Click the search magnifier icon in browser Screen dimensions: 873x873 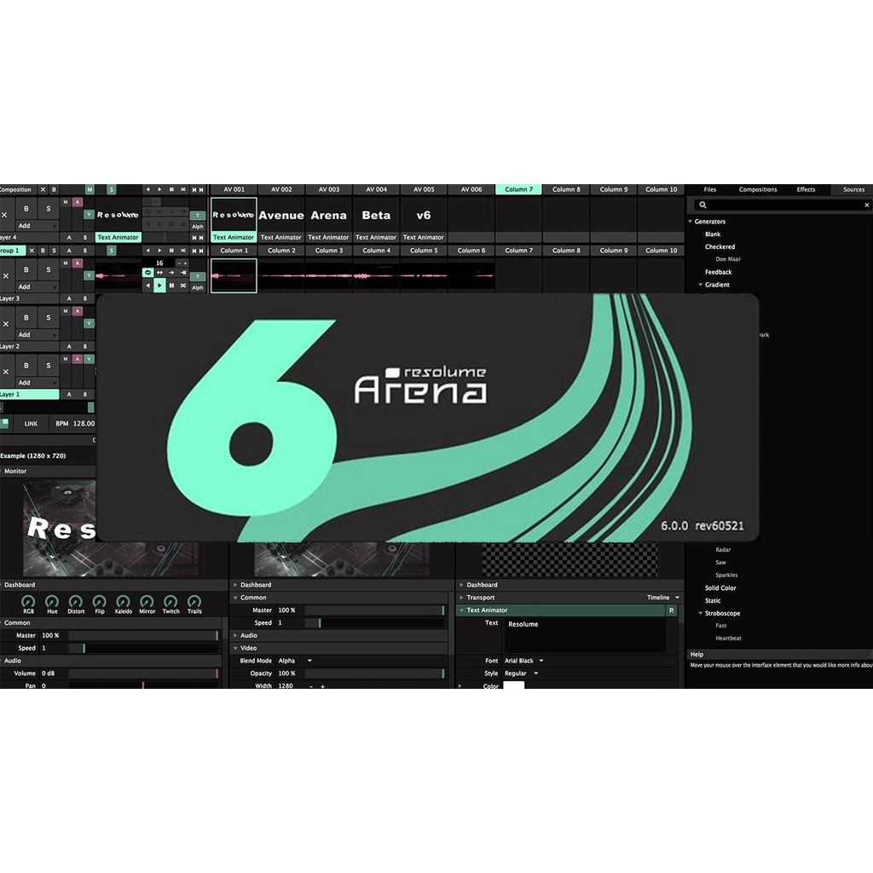[702, 205]
